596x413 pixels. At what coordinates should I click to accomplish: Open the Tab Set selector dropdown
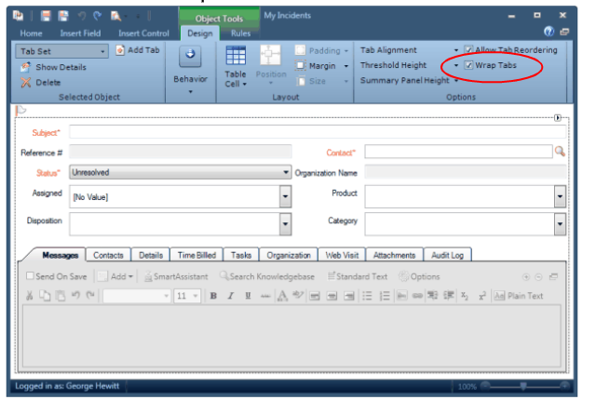click(102, 52)
